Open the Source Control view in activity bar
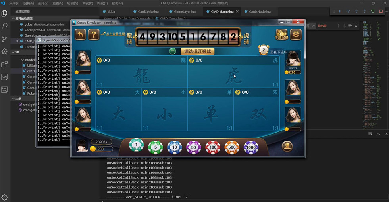The image size is (389, 202). tap(5, 39)
